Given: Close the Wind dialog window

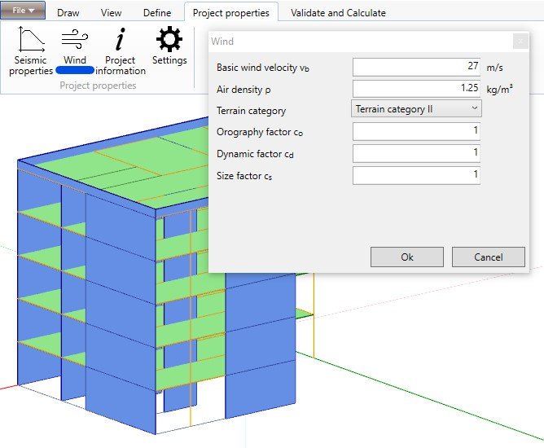Looking at the screenshot, I should click(x=520, y=42).
